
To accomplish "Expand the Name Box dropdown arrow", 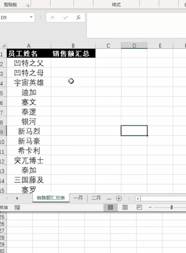I will click(31, 17).
